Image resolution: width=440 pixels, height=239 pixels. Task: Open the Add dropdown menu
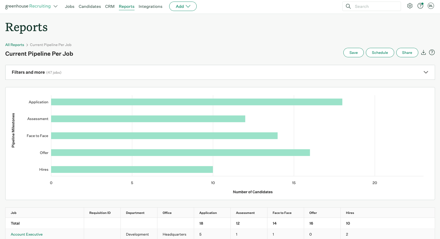coord(183,6)
